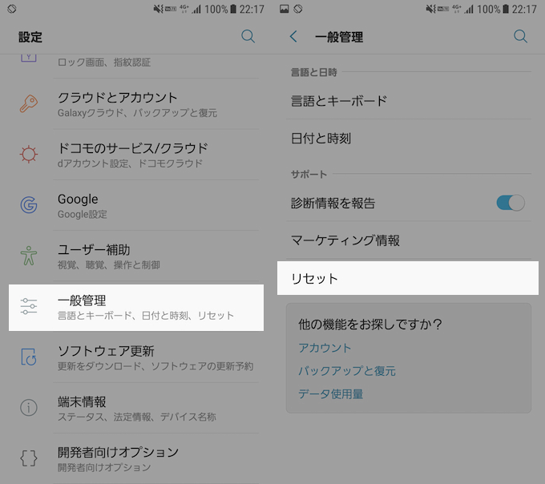Tap the curly braces icon for 開発者向けオプション
This screenshot has width=545, height=484.
[29, 458]
